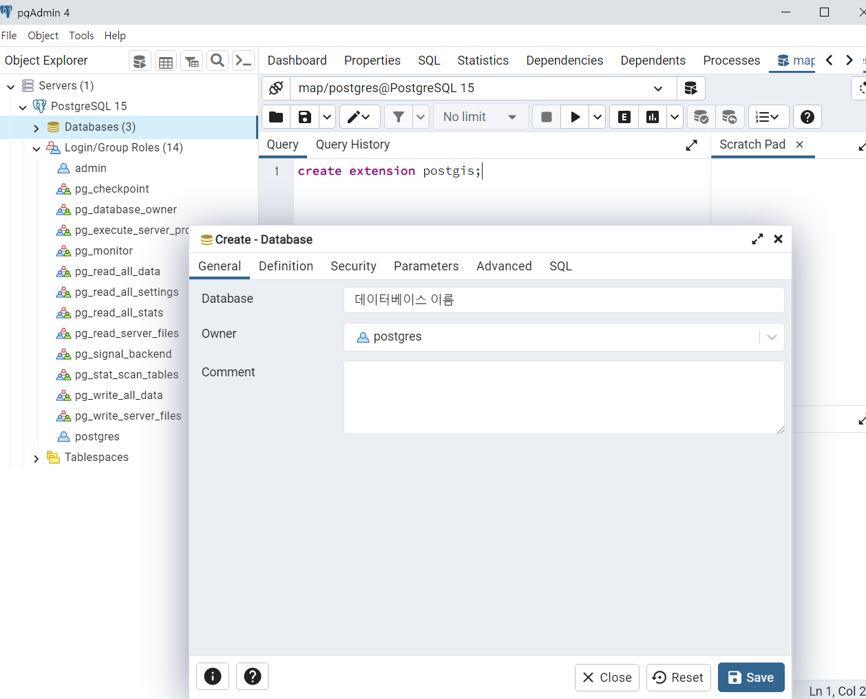This screenshot has height=699, width=866.
Task: Switch to the Definition tab in dialog
Action: (x=286, y=266)
